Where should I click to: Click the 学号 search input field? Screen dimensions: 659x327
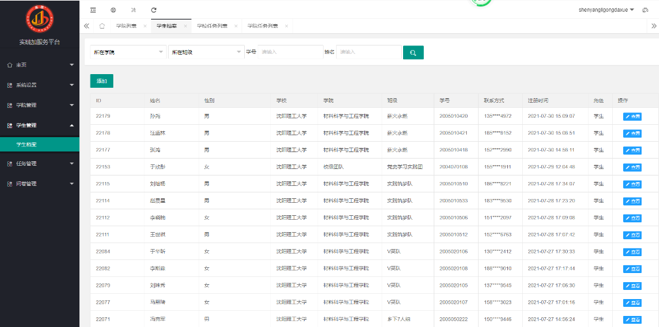(x=290, y=52)
